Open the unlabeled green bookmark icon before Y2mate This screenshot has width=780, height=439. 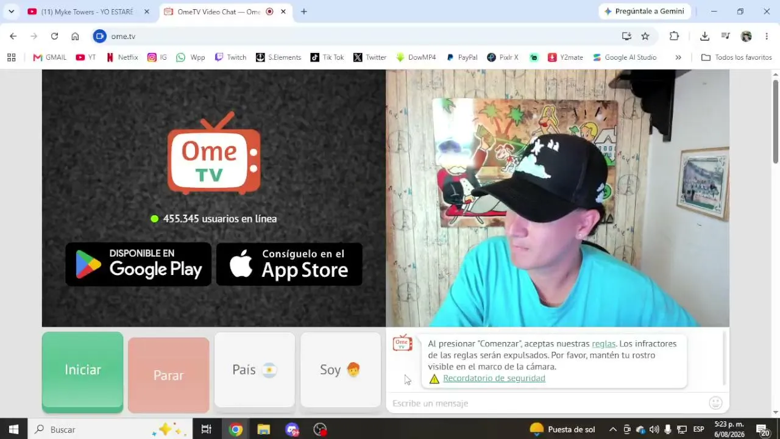534,57
